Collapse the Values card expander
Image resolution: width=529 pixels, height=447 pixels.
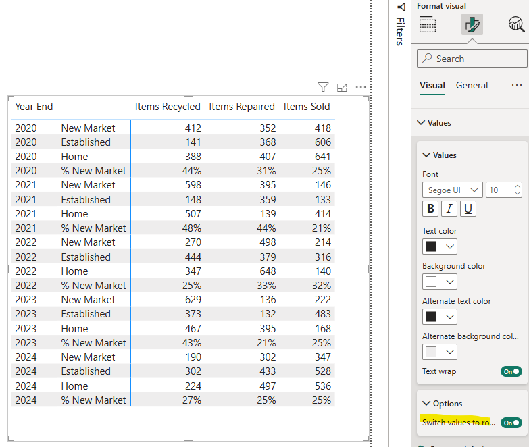tap(426, 155)
